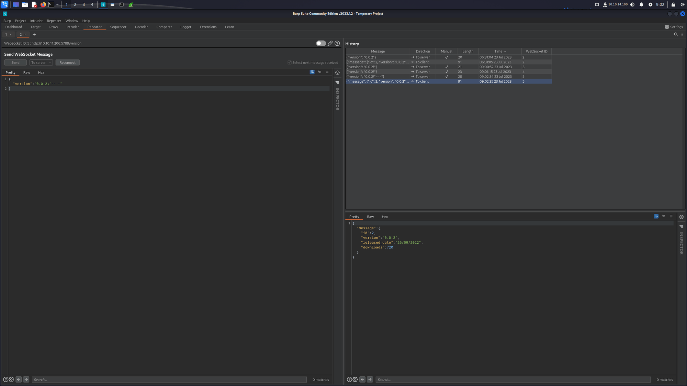The image size is (687, 386).
Task: Open the system volume control
Action: (632, 4)
